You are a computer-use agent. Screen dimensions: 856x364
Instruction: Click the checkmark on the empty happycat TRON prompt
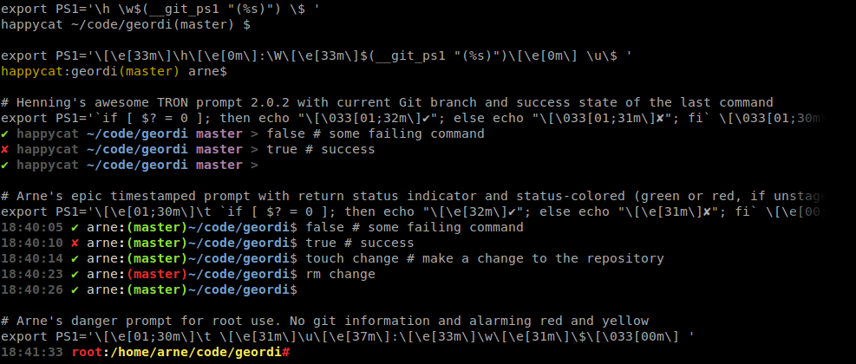pyautogui.click(x=5, y=165)
